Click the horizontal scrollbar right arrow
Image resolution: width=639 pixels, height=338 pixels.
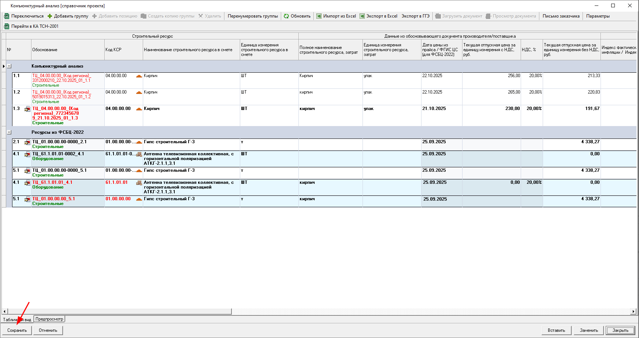tap(633, 311)
